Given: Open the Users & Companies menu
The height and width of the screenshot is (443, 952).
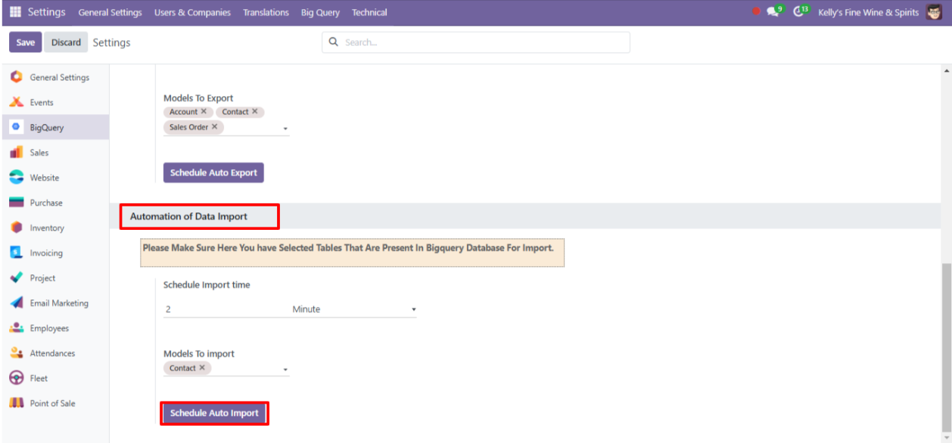Looking at the screenshot, I should pos(192,12).
